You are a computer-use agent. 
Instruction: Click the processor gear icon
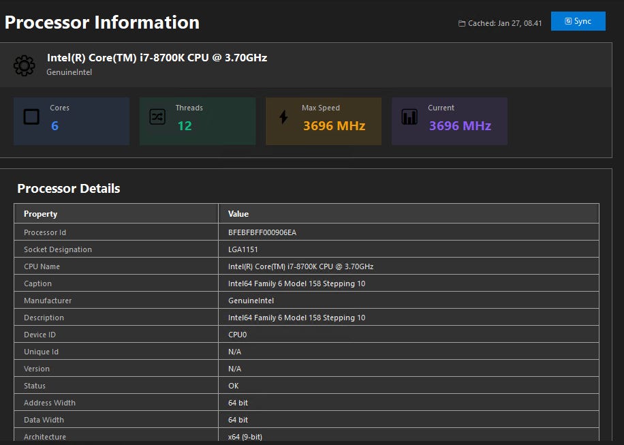click(x=24, y=65)
